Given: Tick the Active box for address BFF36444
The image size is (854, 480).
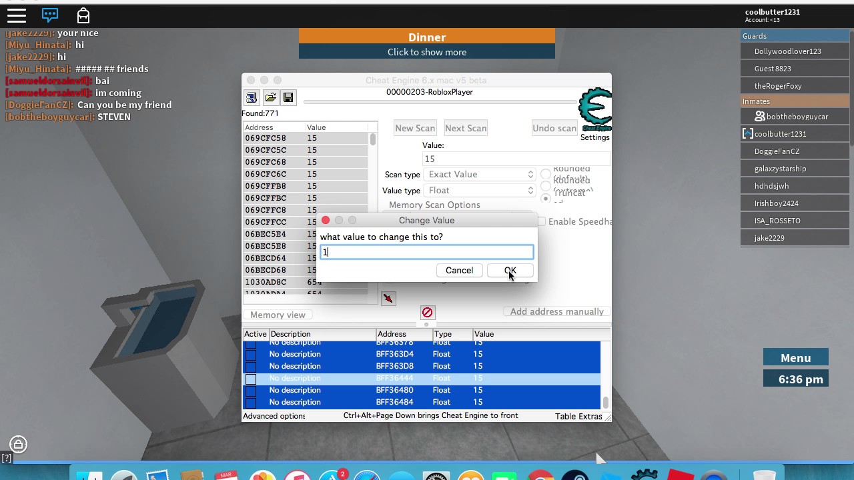Looking at the screenshot, I should [x=251, y=379].
